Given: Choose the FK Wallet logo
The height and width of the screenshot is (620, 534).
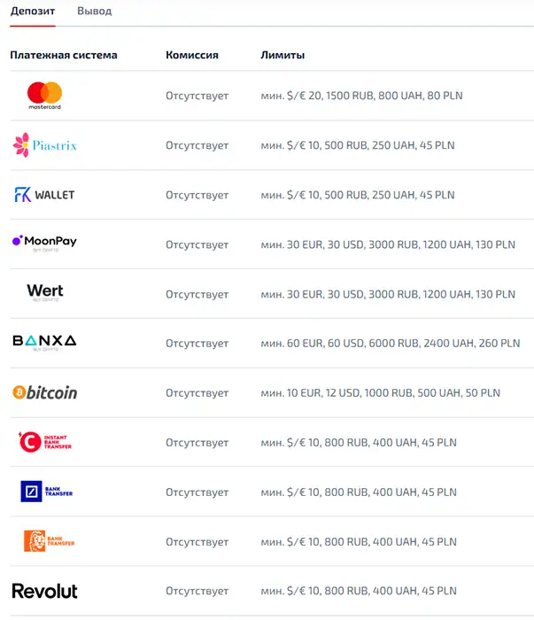Looking at the screenshot, I should pos(44,195).
